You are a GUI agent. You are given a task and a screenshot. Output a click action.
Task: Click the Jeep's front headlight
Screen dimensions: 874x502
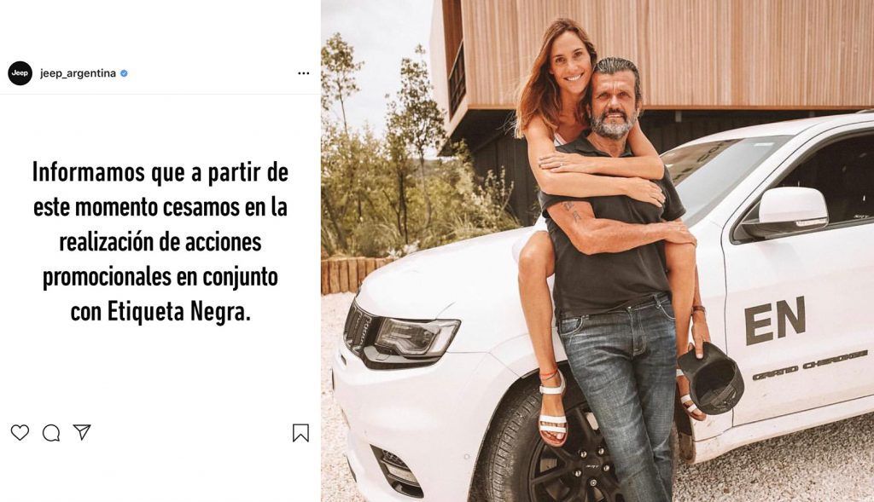tap(417, 337)
